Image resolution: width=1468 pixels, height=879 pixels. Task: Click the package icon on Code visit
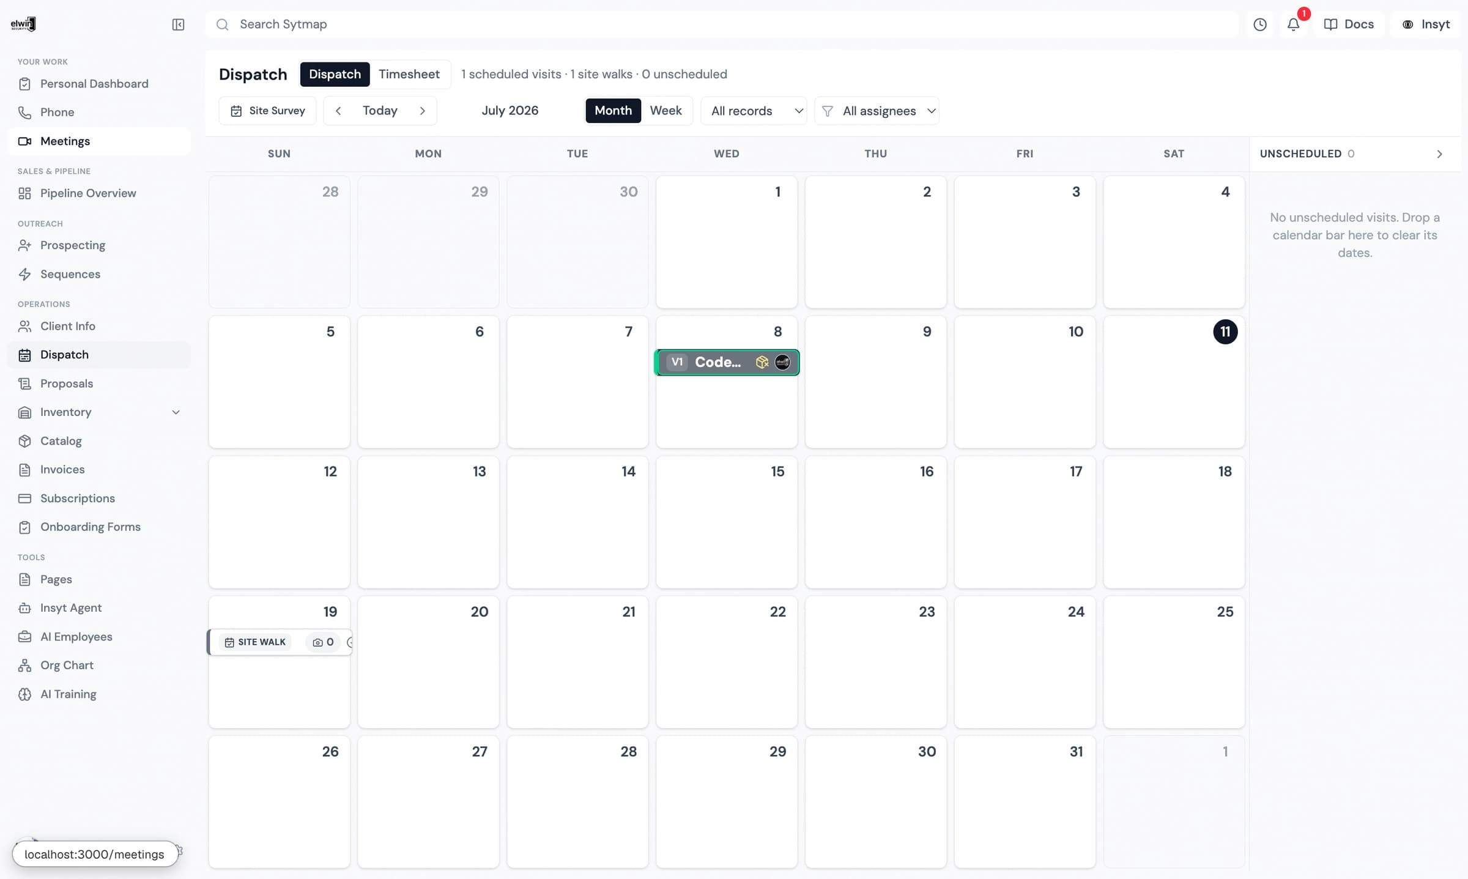762,362
